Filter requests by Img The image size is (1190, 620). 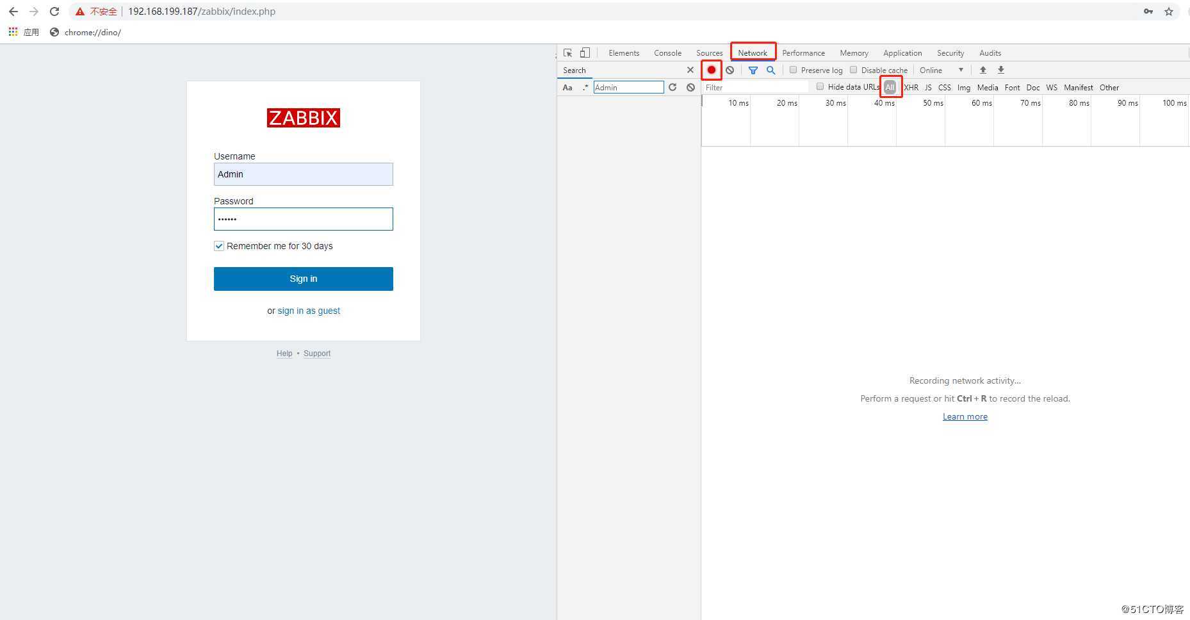[x=964, y=87]
